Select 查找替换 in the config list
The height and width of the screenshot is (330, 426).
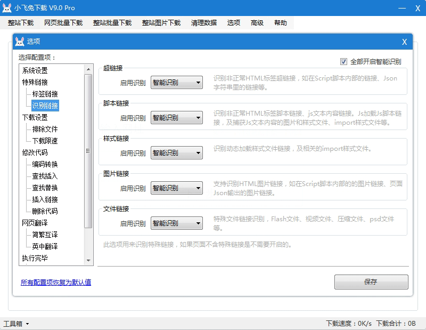pos(45,188)
